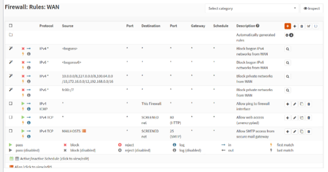The height and width of the screenshot is (172, 328).
Task: Clone the Allow SMTP access rule
Action: point(301,132)
